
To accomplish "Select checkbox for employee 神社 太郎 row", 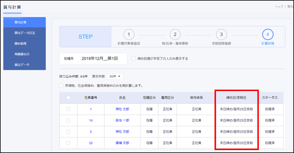I will (69, 109).
